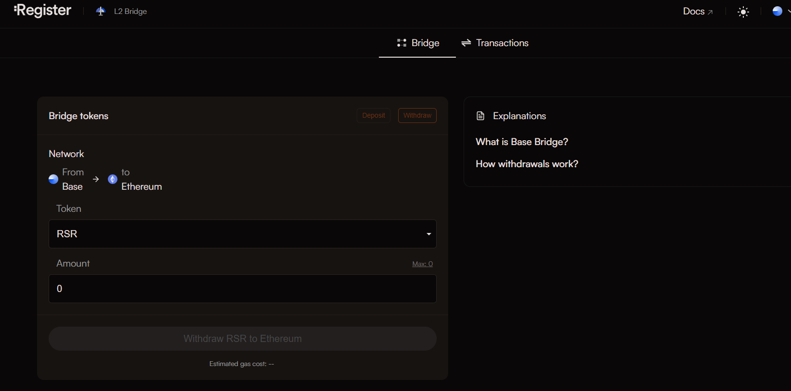Viewport: 791px width, 391px height.
Task: Click the Ethereum network icon
Action: (113, 179)
